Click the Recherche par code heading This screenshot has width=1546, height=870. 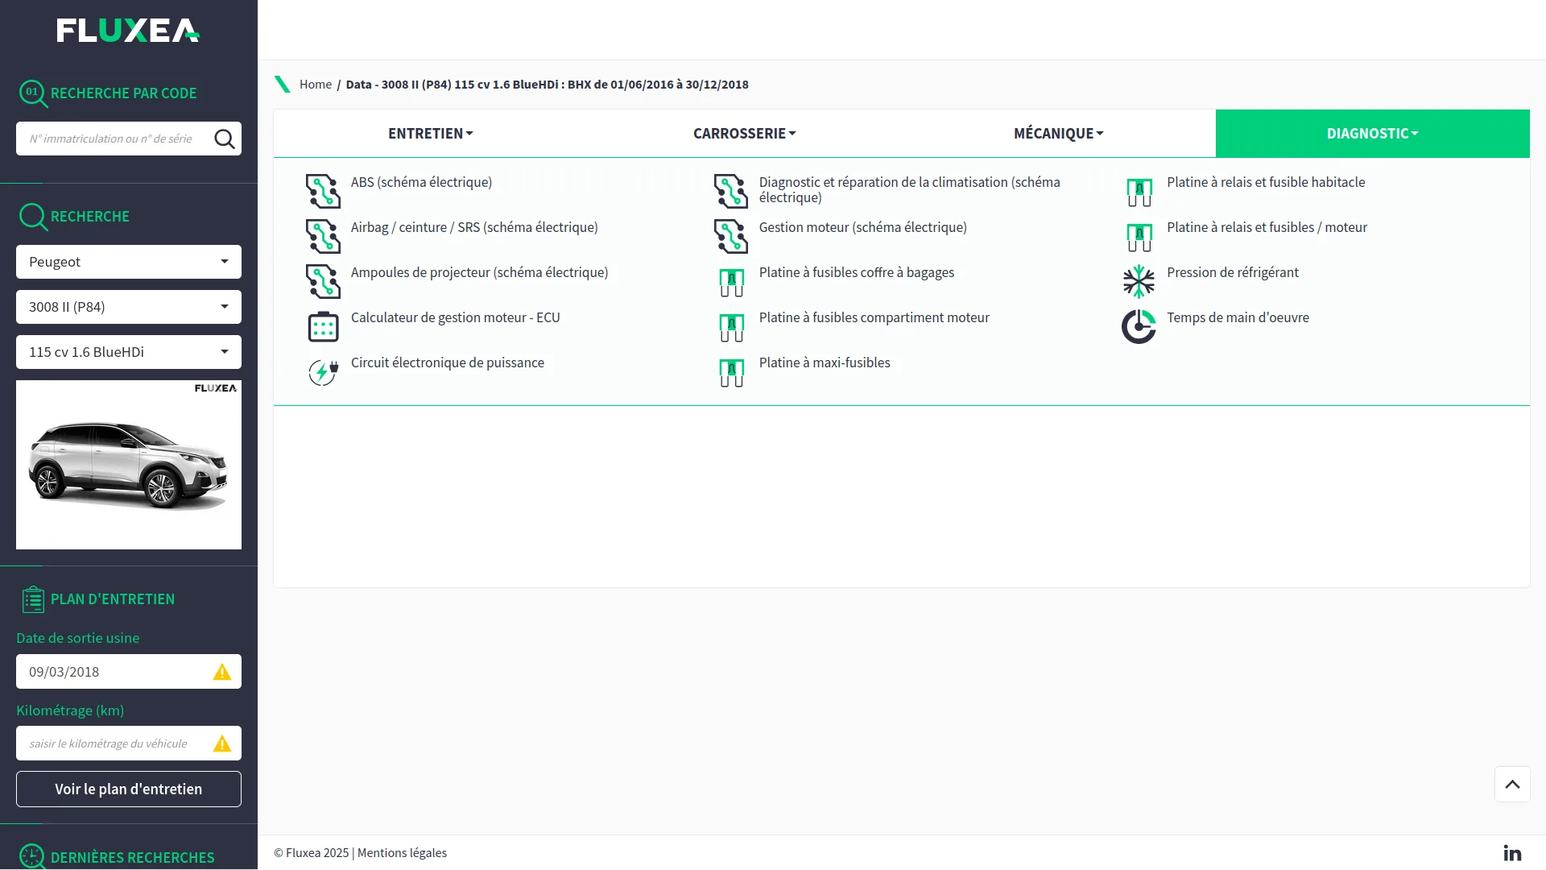coord(123,93)
